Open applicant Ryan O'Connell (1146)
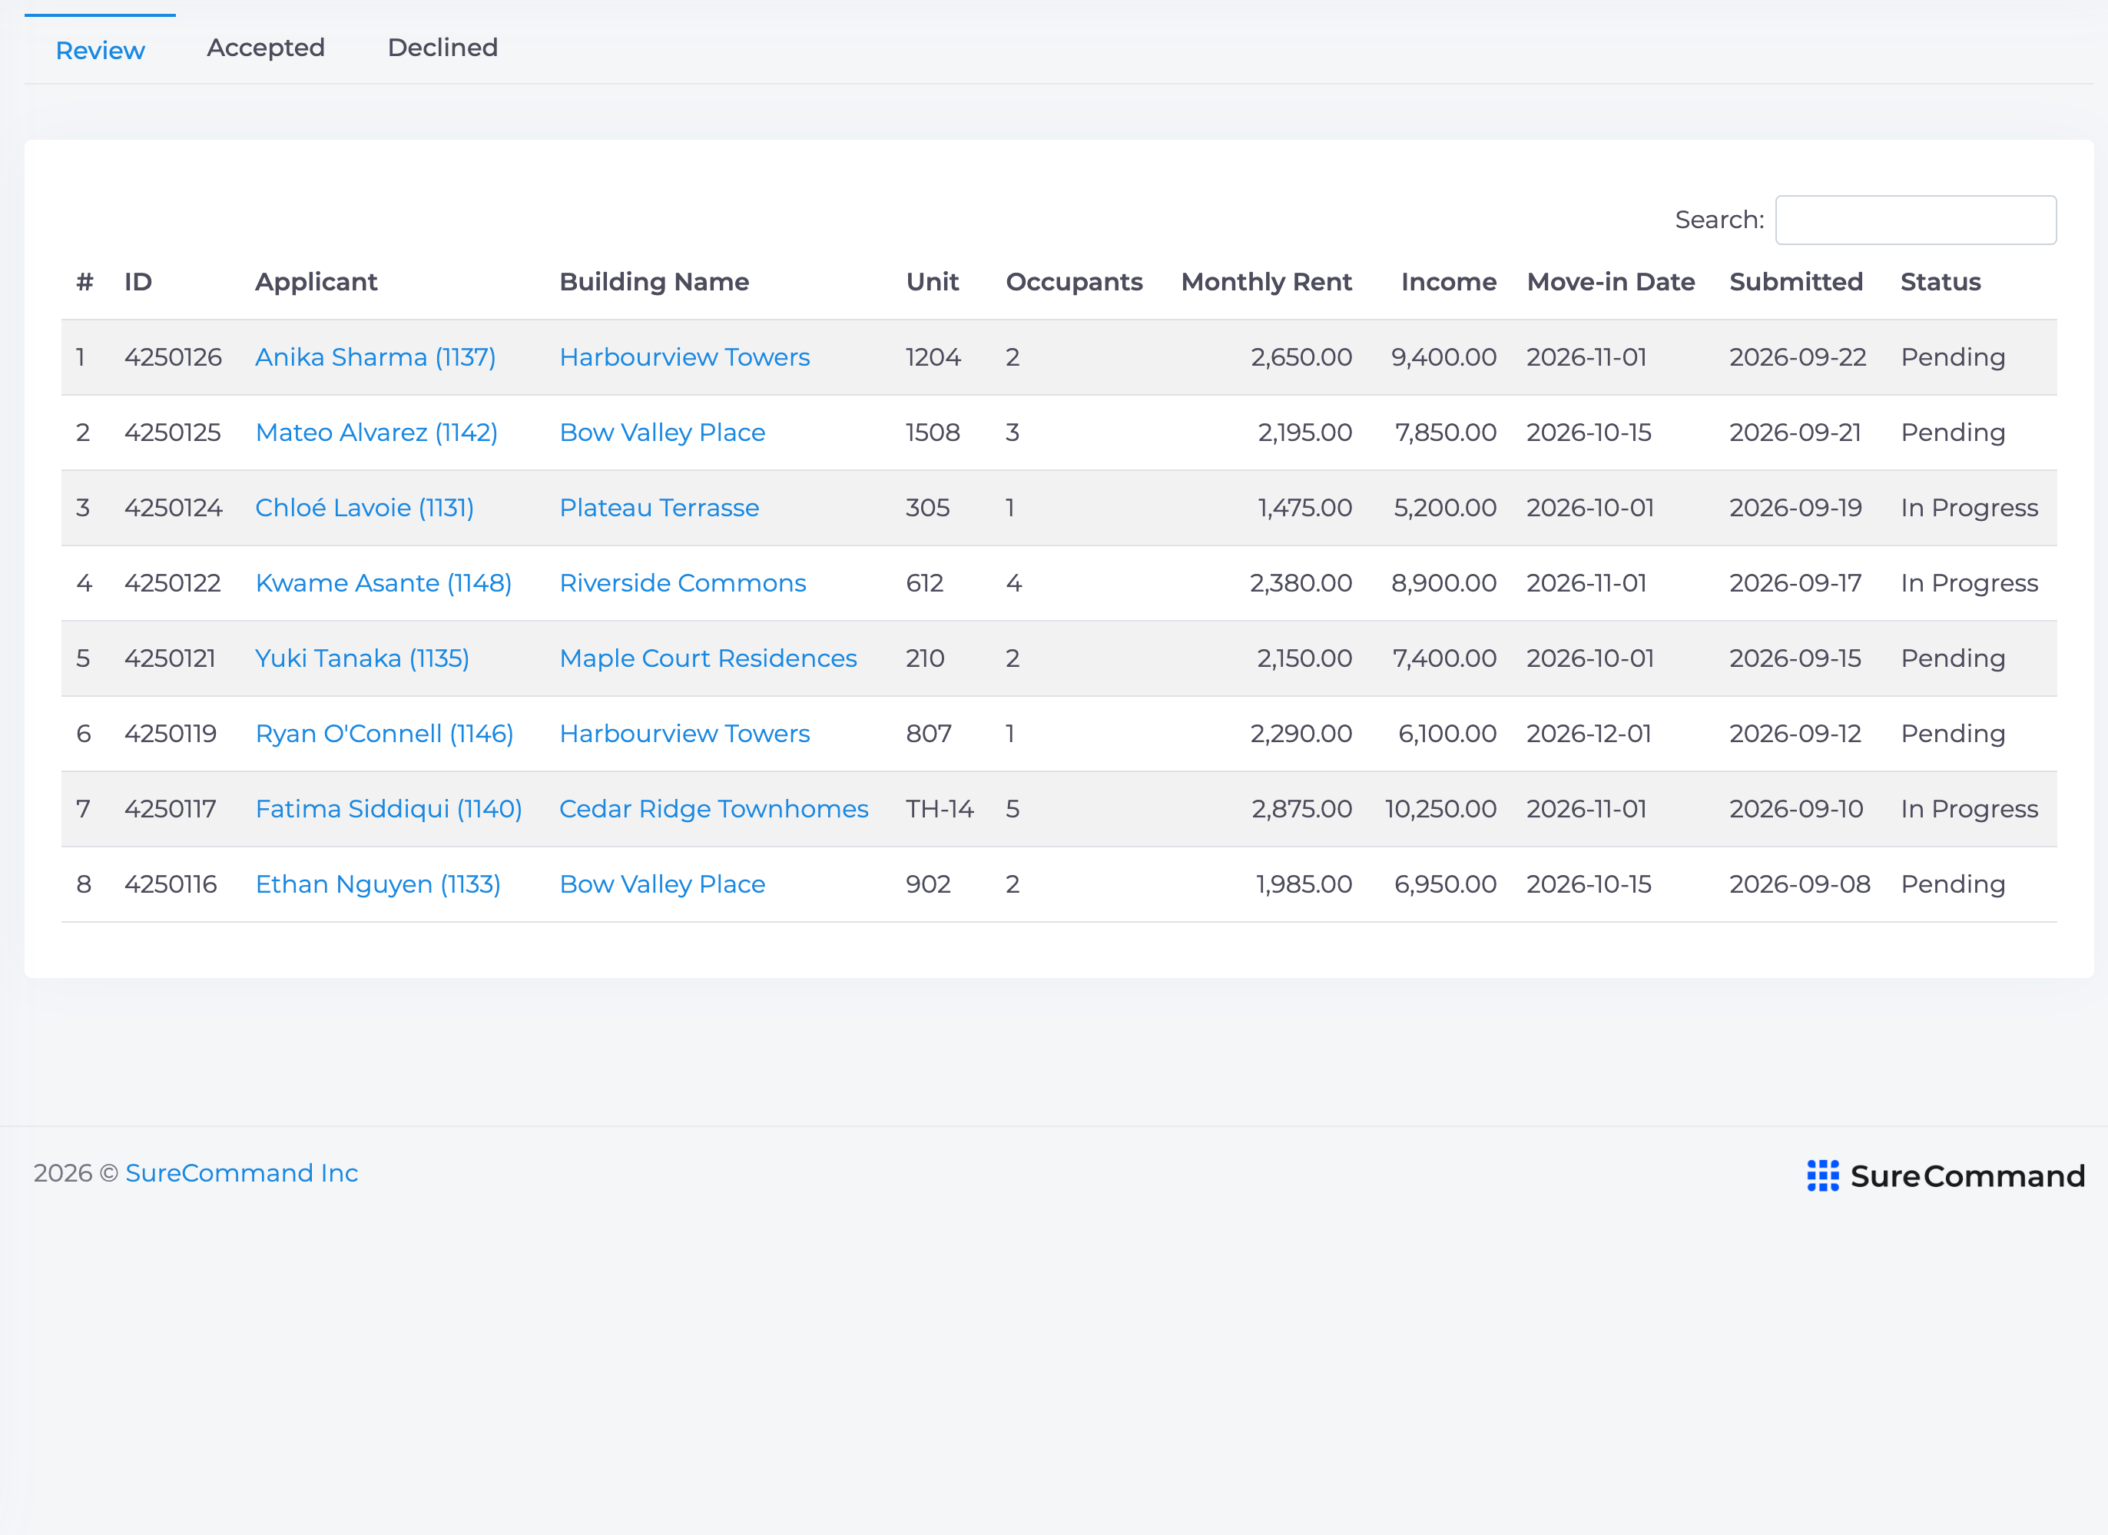2108x1535 pixels. point(384,734)
